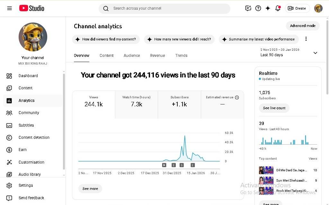Click the help question mark icon
This screenshot has height=205, width=329.
258,8
